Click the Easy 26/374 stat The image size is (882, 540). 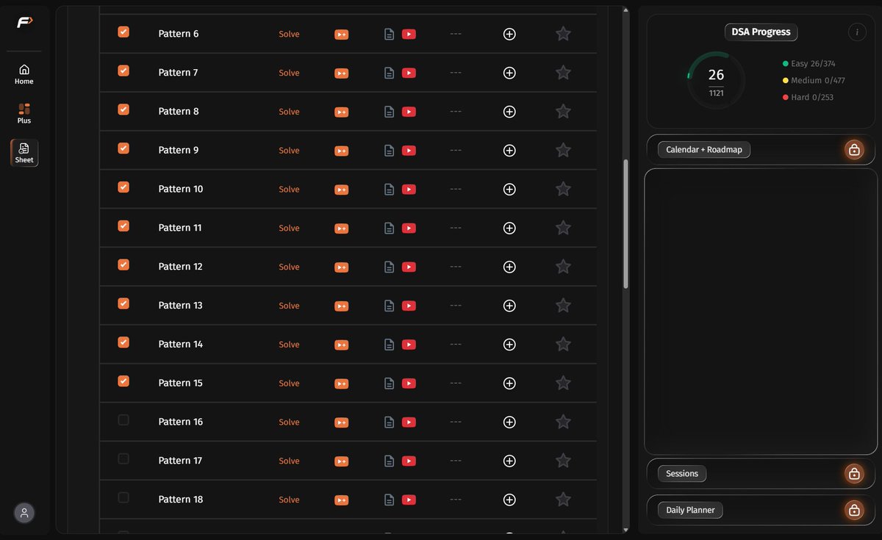(x=809, y=64)
